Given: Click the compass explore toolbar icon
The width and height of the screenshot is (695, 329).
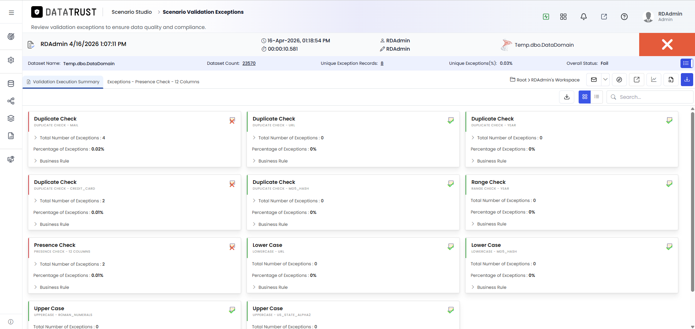Looking at the screenshot, I should (619, 80).
